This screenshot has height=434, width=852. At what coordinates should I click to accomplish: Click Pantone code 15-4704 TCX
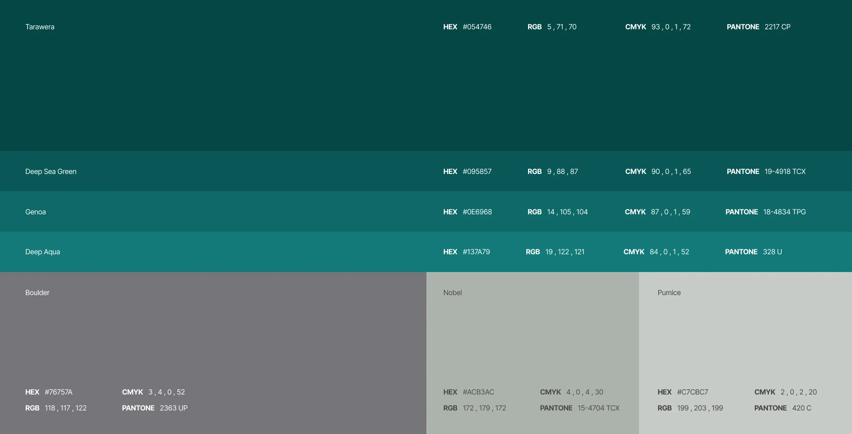pos(599,408)
